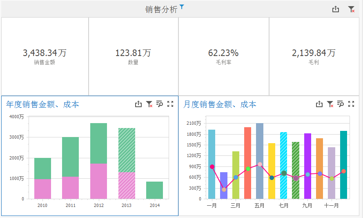This screenshot has width=363, height=218.
Task: Select the green 2014 bar in yearly chart
Action: [x=154, y=190]
